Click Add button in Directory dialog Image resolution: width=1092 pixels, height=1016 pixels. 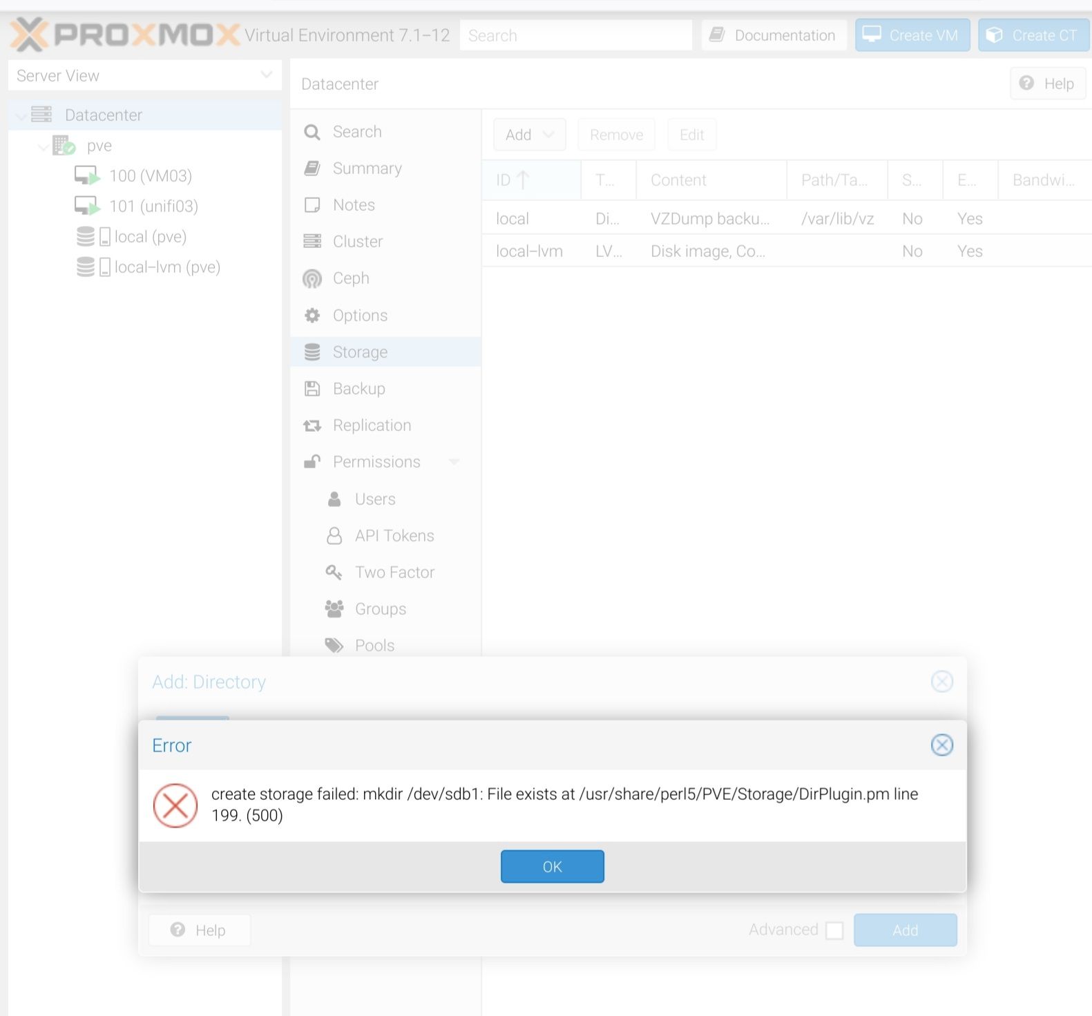pyautogui.click(x=905, y=930)
